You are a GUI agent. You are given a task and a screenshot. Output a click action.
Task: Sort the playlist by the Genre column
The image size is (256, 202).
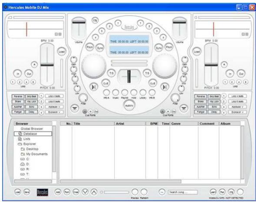184,124
